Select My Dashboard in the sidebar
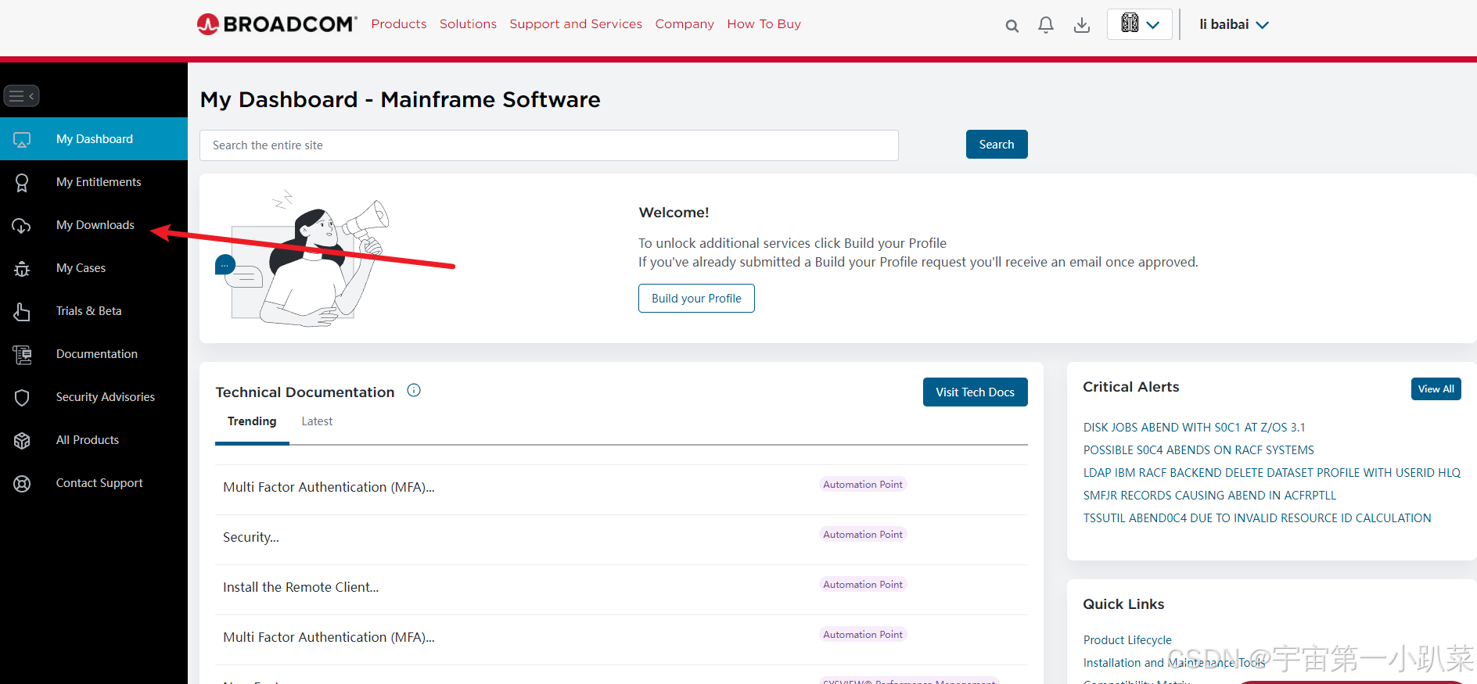1477x684 pixels. [94, 139]
